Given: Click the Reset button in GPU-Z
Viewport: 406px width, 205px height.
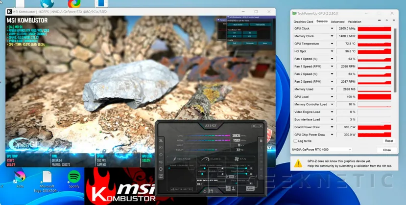Looking at the screenshot, I should [389, 141].
